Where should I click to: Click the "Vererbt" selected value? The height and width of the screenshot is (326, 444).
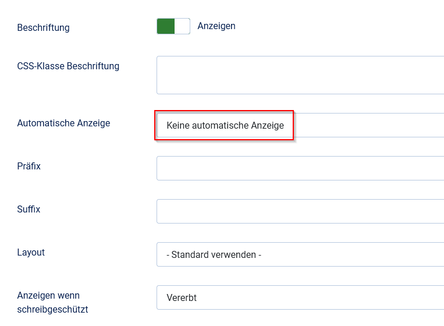point(182,297)
